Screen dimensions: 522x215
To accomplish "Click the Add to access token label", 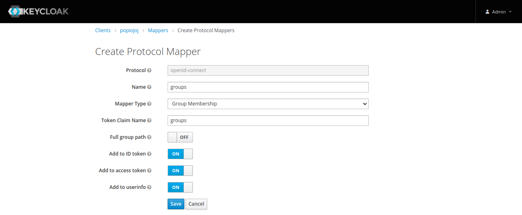I will pyautogui.click(x=122, y=171).
